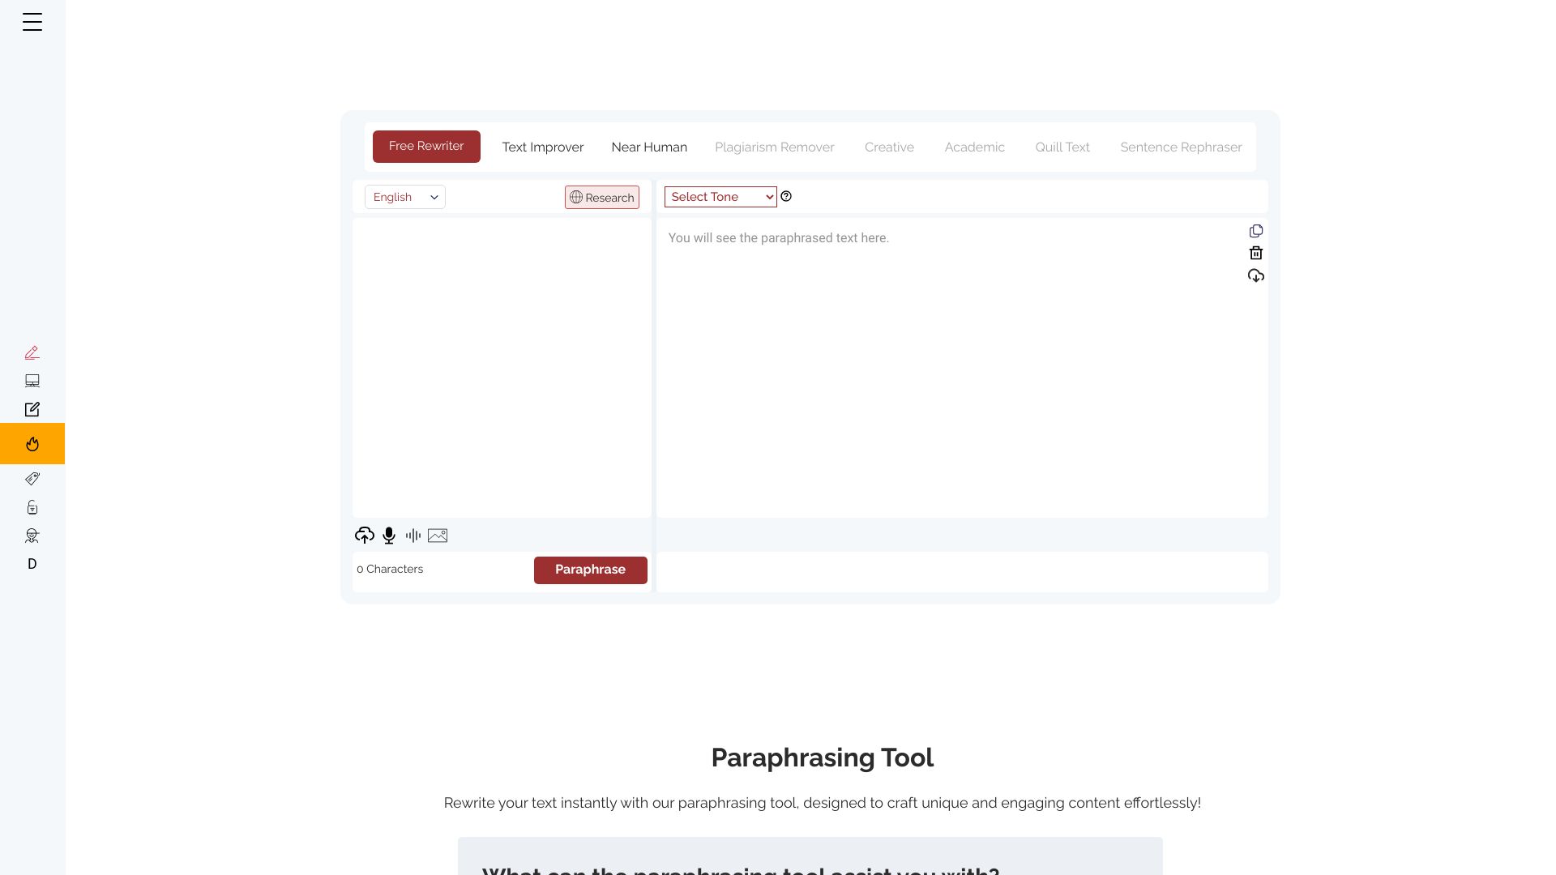Viewport: 1556px width, 875px height.
Task: Click the hamburger menu icon in sidebar
Action: point(32,21)
